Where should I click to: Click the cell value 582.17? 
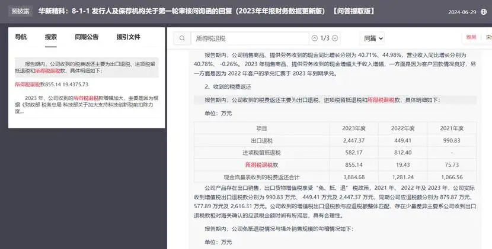click(354, 153)
